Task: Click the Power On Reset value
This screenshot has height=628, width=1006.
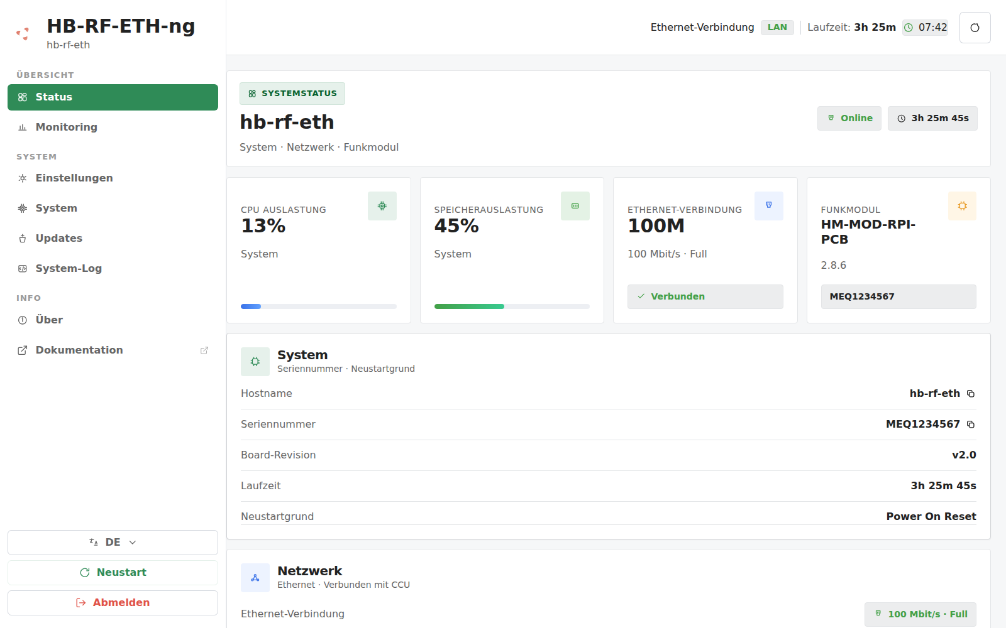Action: pos(931,516)
